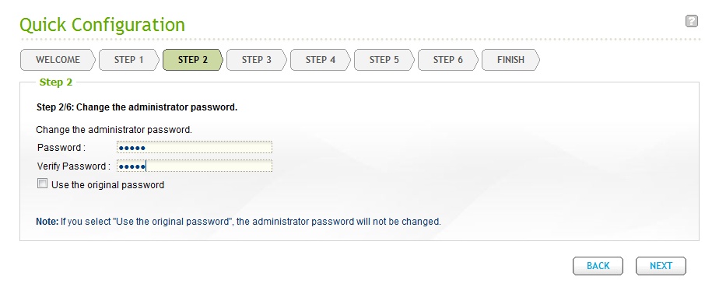
Task: Click the bold 'Step 2/6' heading text
Action: pyautogui.click(x=137, y=108)
